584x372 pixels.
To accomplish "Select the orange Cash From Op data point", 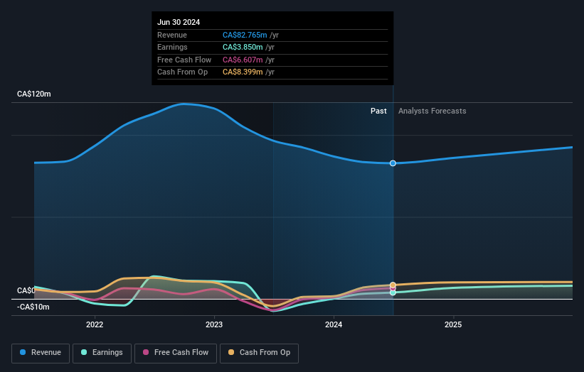I will pos(393,285).
